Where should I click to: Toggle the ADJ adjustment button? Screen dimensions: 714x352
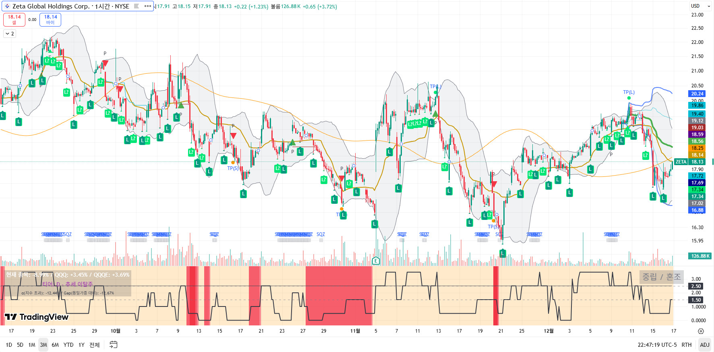705,345
